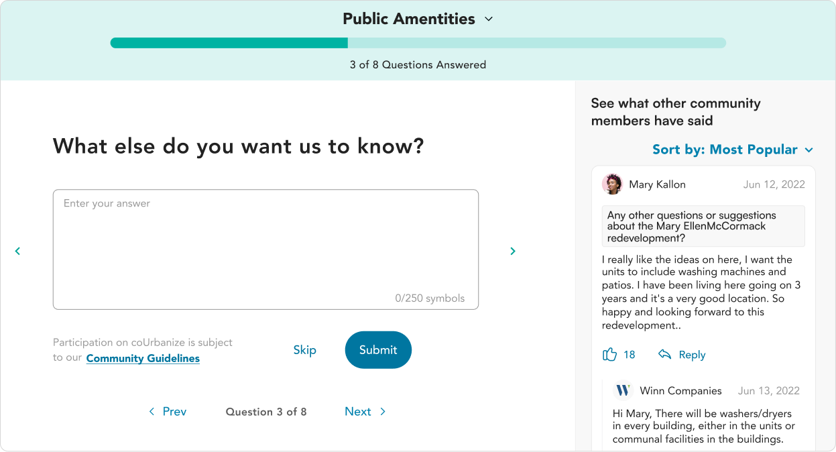Go back with the Prev link
Image resolution: width=836 pixels, height=452 pixels.
click(168, 412)
